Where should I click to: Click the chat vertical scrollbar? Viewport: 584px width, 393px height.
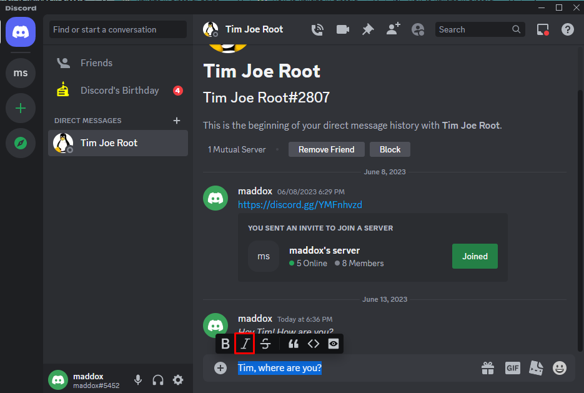click(x=580, y=220)
